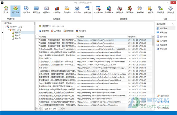Open 系统限制 wrench and hammer icon
The width and height of the screenshot is (177, 115).
pos(140,10)
